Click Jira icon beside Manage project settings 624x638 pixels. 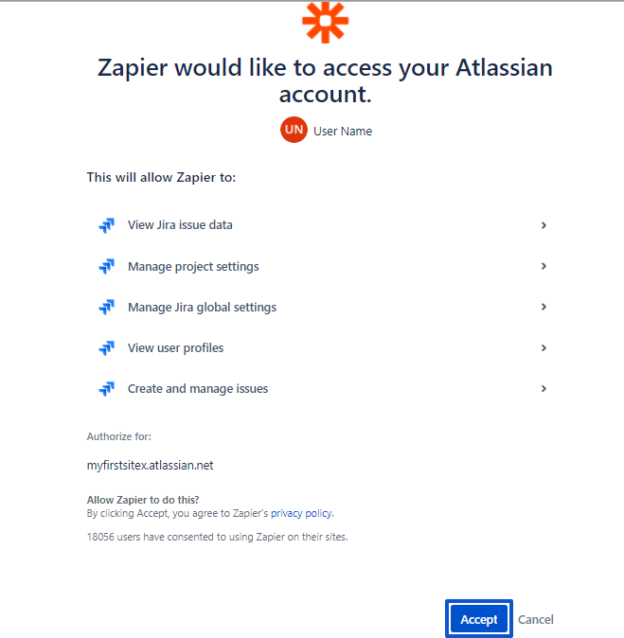107,267
